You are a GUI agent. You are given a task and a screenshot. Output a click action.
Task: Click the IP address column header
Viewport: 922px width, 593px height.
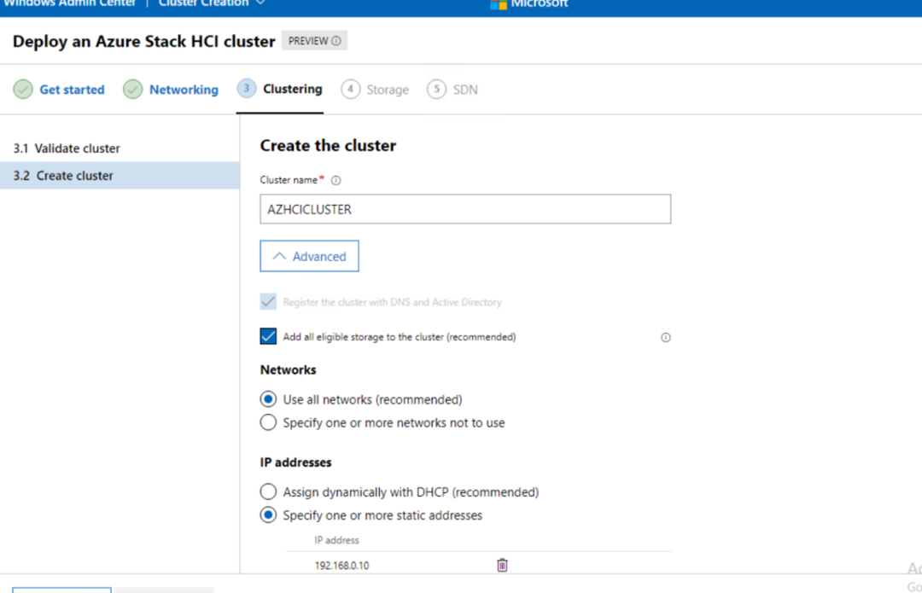pos(336,540)
